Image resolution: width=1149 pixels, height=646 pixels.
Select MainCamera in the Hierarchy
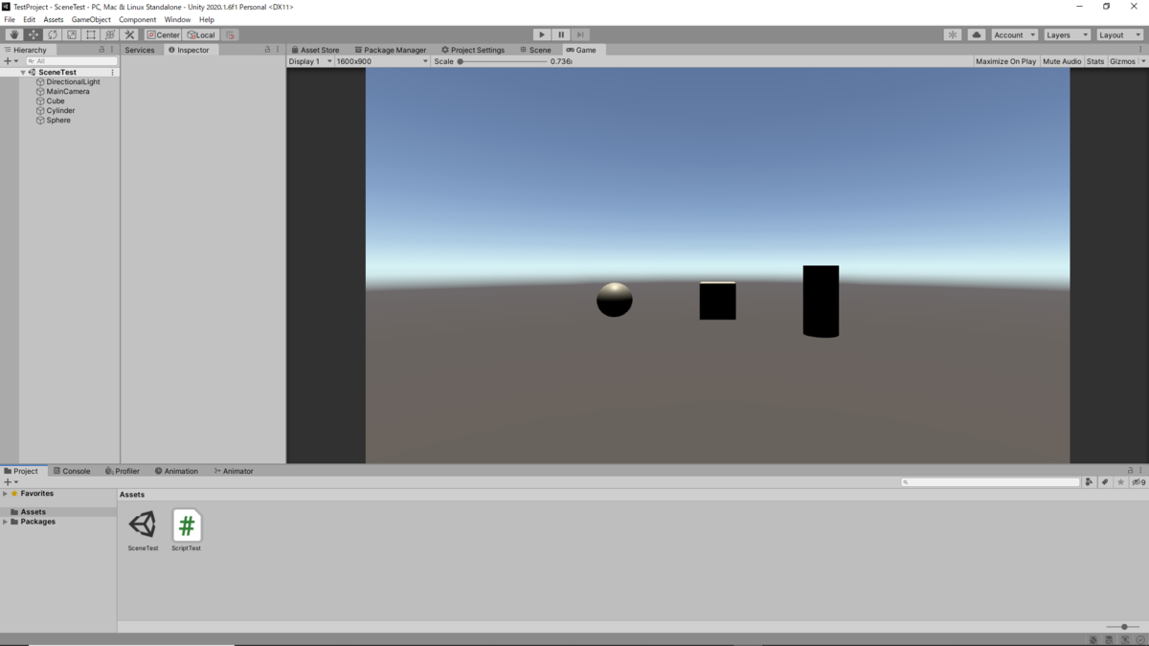pyautogui.click(x=68, y=91)
